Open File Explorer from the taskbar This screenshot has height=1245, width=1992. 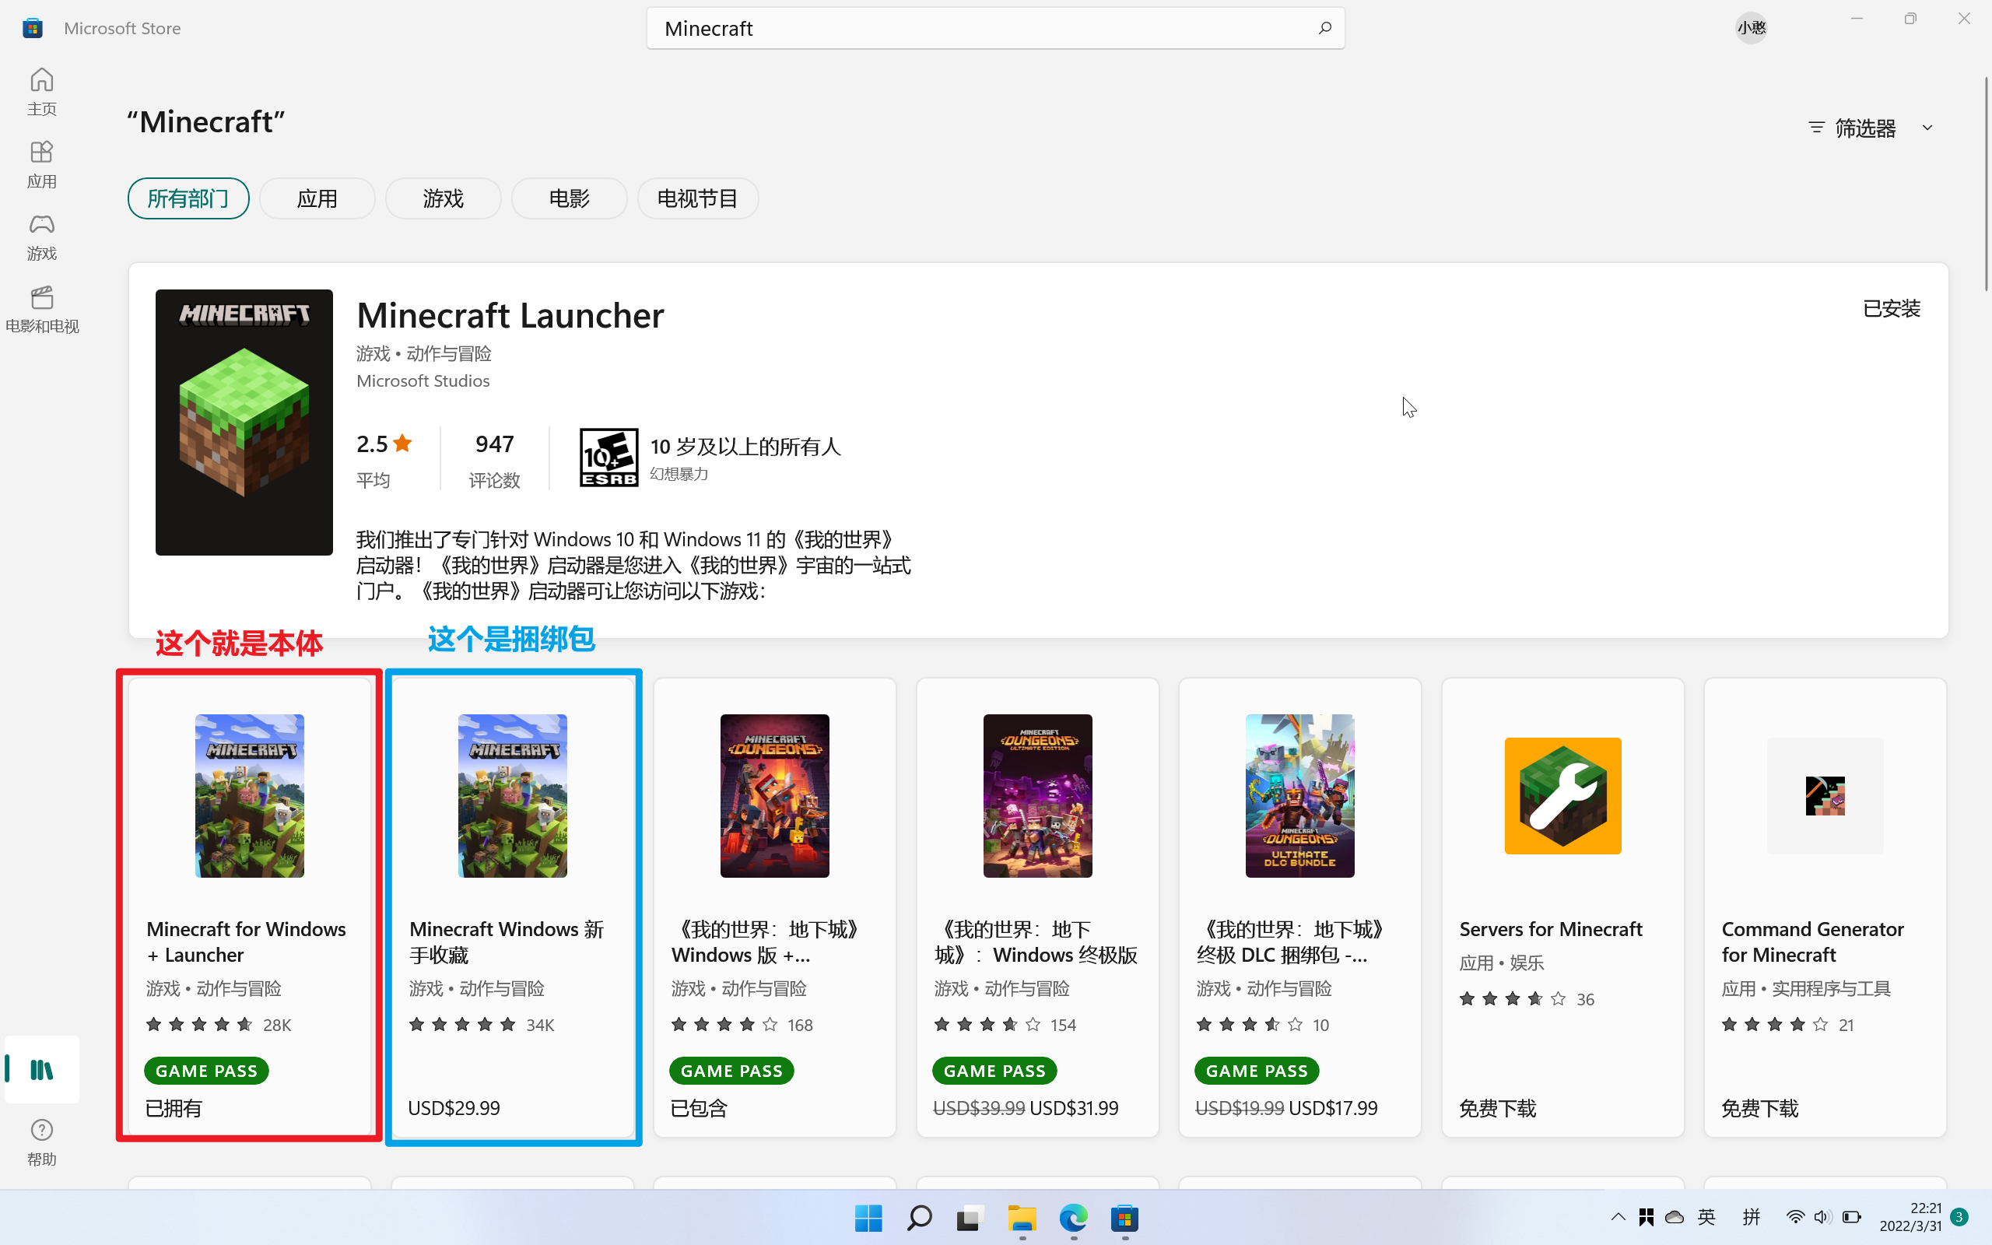(x=1022, y=1218)
